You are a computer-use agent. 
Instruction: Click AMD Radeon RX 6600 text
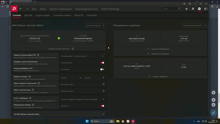click(136, 39)
